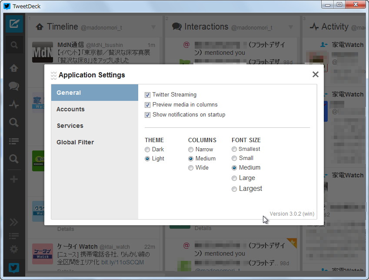The width and height of the screenshot is (369, 280).
Task: Go to Home timeline via sidebar icon
Action: (13, 68)
